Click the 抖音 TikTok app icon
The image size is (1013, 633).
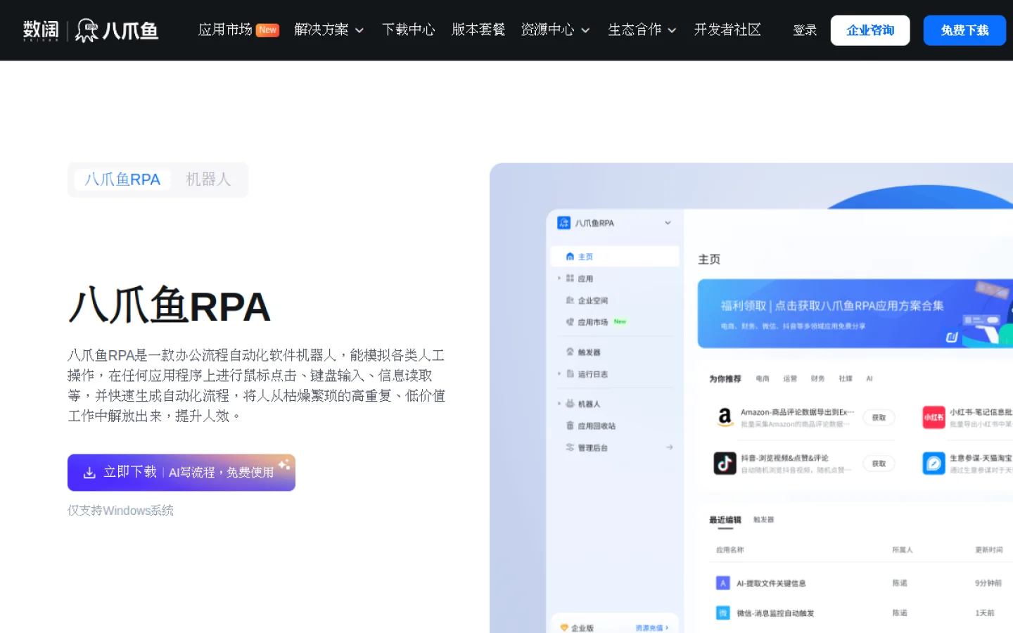725,463
